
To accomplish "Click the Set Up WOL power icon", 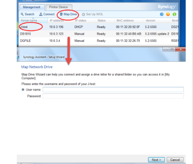I will (x=83, y=14).
